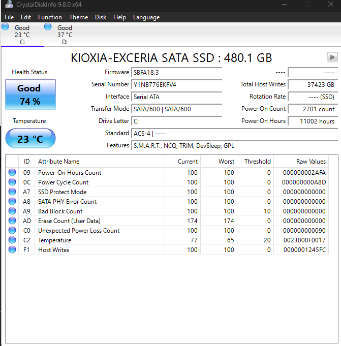Click the blue status orb for drive C:

click(5, 27)
